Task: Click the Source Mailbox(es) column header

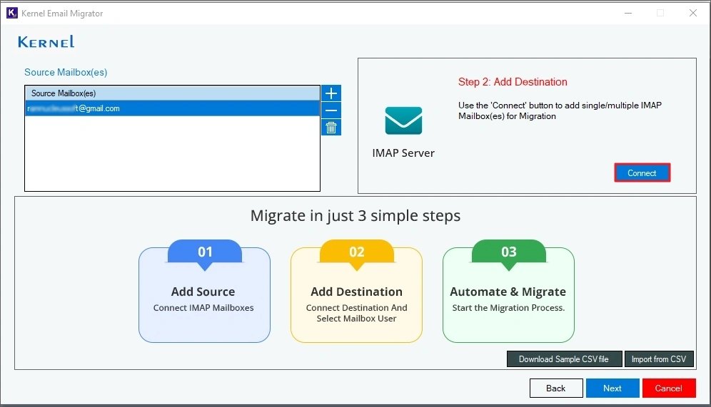Action: point(171,93)
